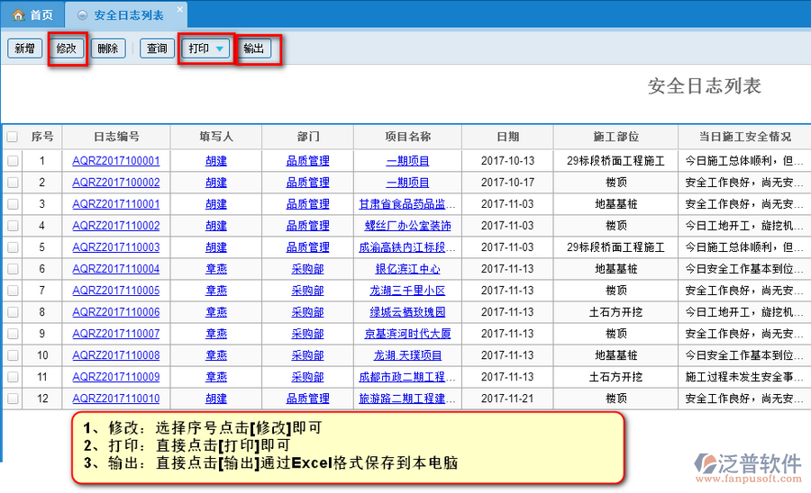811x493 pixels.
Task: Click the 新增 button
Action: coord(23,49)
